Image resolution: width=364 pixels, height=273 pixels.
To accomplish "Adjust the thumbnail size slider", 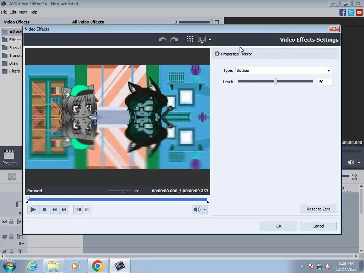I will coord(211,22).
